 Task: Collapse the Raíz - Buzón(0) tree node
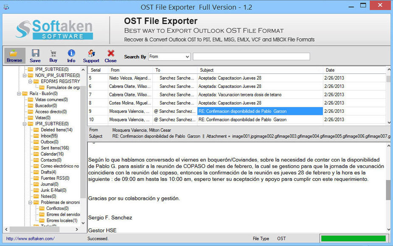click(19, 93)
